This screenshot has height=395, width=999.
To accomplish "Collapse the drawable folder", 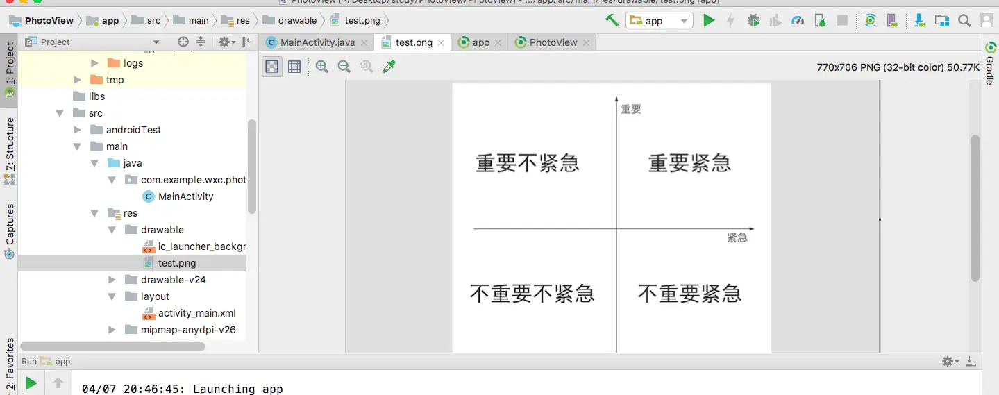I will [x=112, y=230].
